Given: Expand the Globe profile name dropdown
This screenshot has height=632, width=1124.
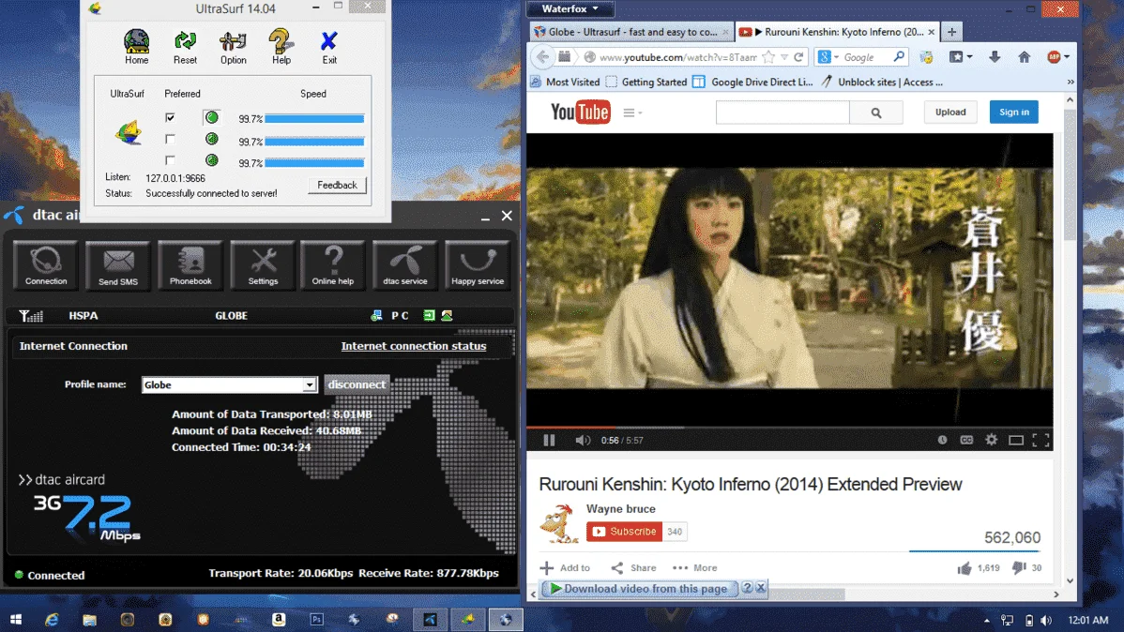Looking at the screenshot, I should [x=309, y=384].
